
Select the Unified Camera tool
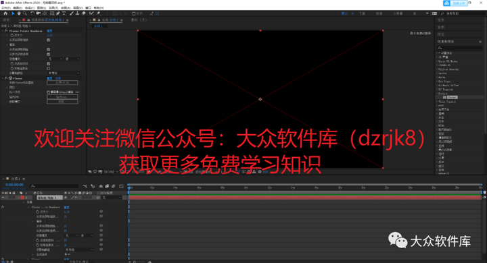38,13
